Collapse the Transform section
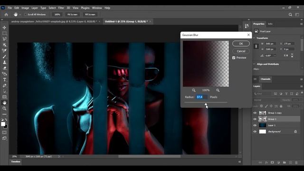The width and height of the screenshot is (304, 171). [254, 38]
